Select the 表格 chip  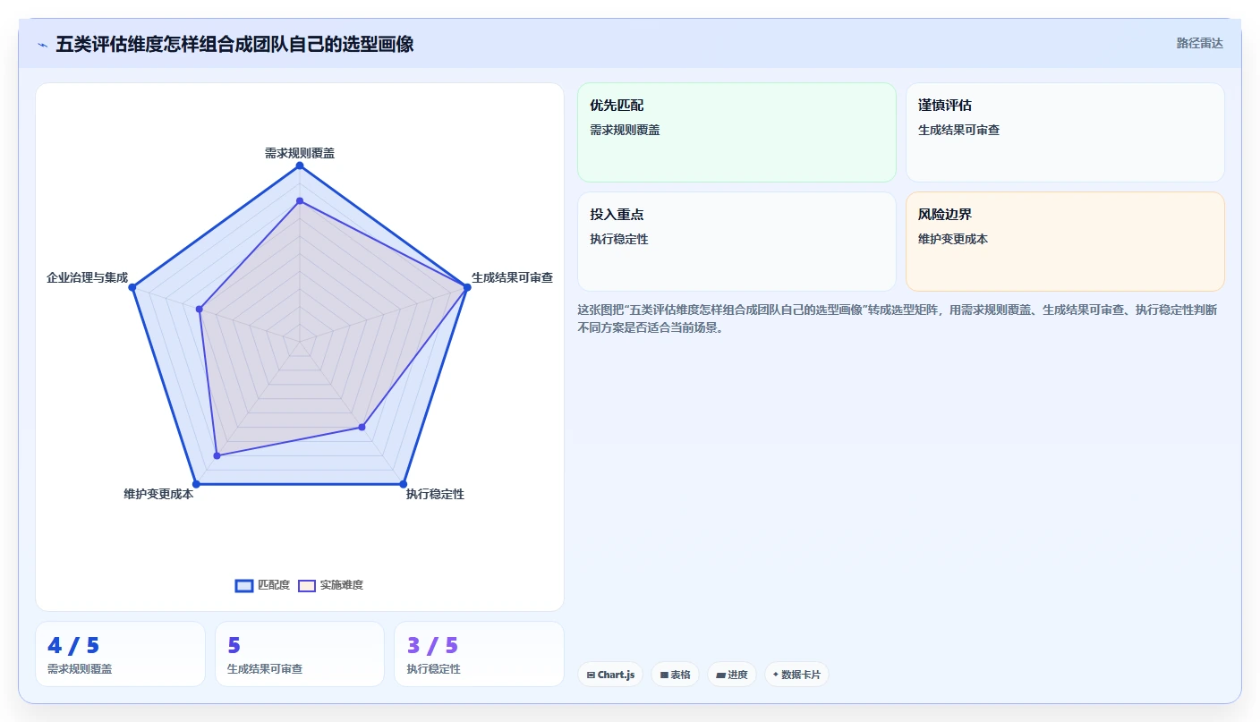click(675, 675)
